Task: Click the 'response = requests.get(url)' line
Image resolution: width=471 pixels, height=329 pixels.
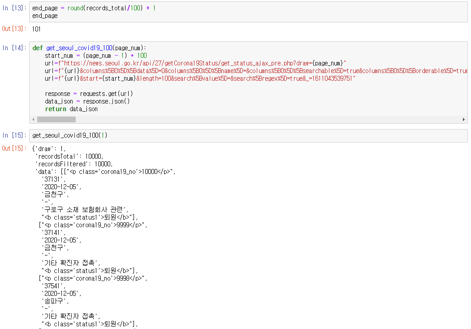Action: pos(89,94)
